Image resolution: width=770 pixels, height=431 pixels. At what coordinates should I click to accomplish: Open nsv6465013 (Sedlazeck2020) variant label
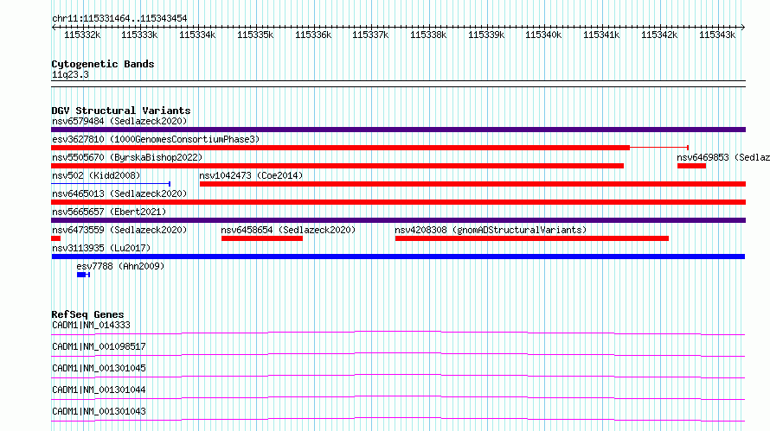pyautogui.click(x=119, y=193)
